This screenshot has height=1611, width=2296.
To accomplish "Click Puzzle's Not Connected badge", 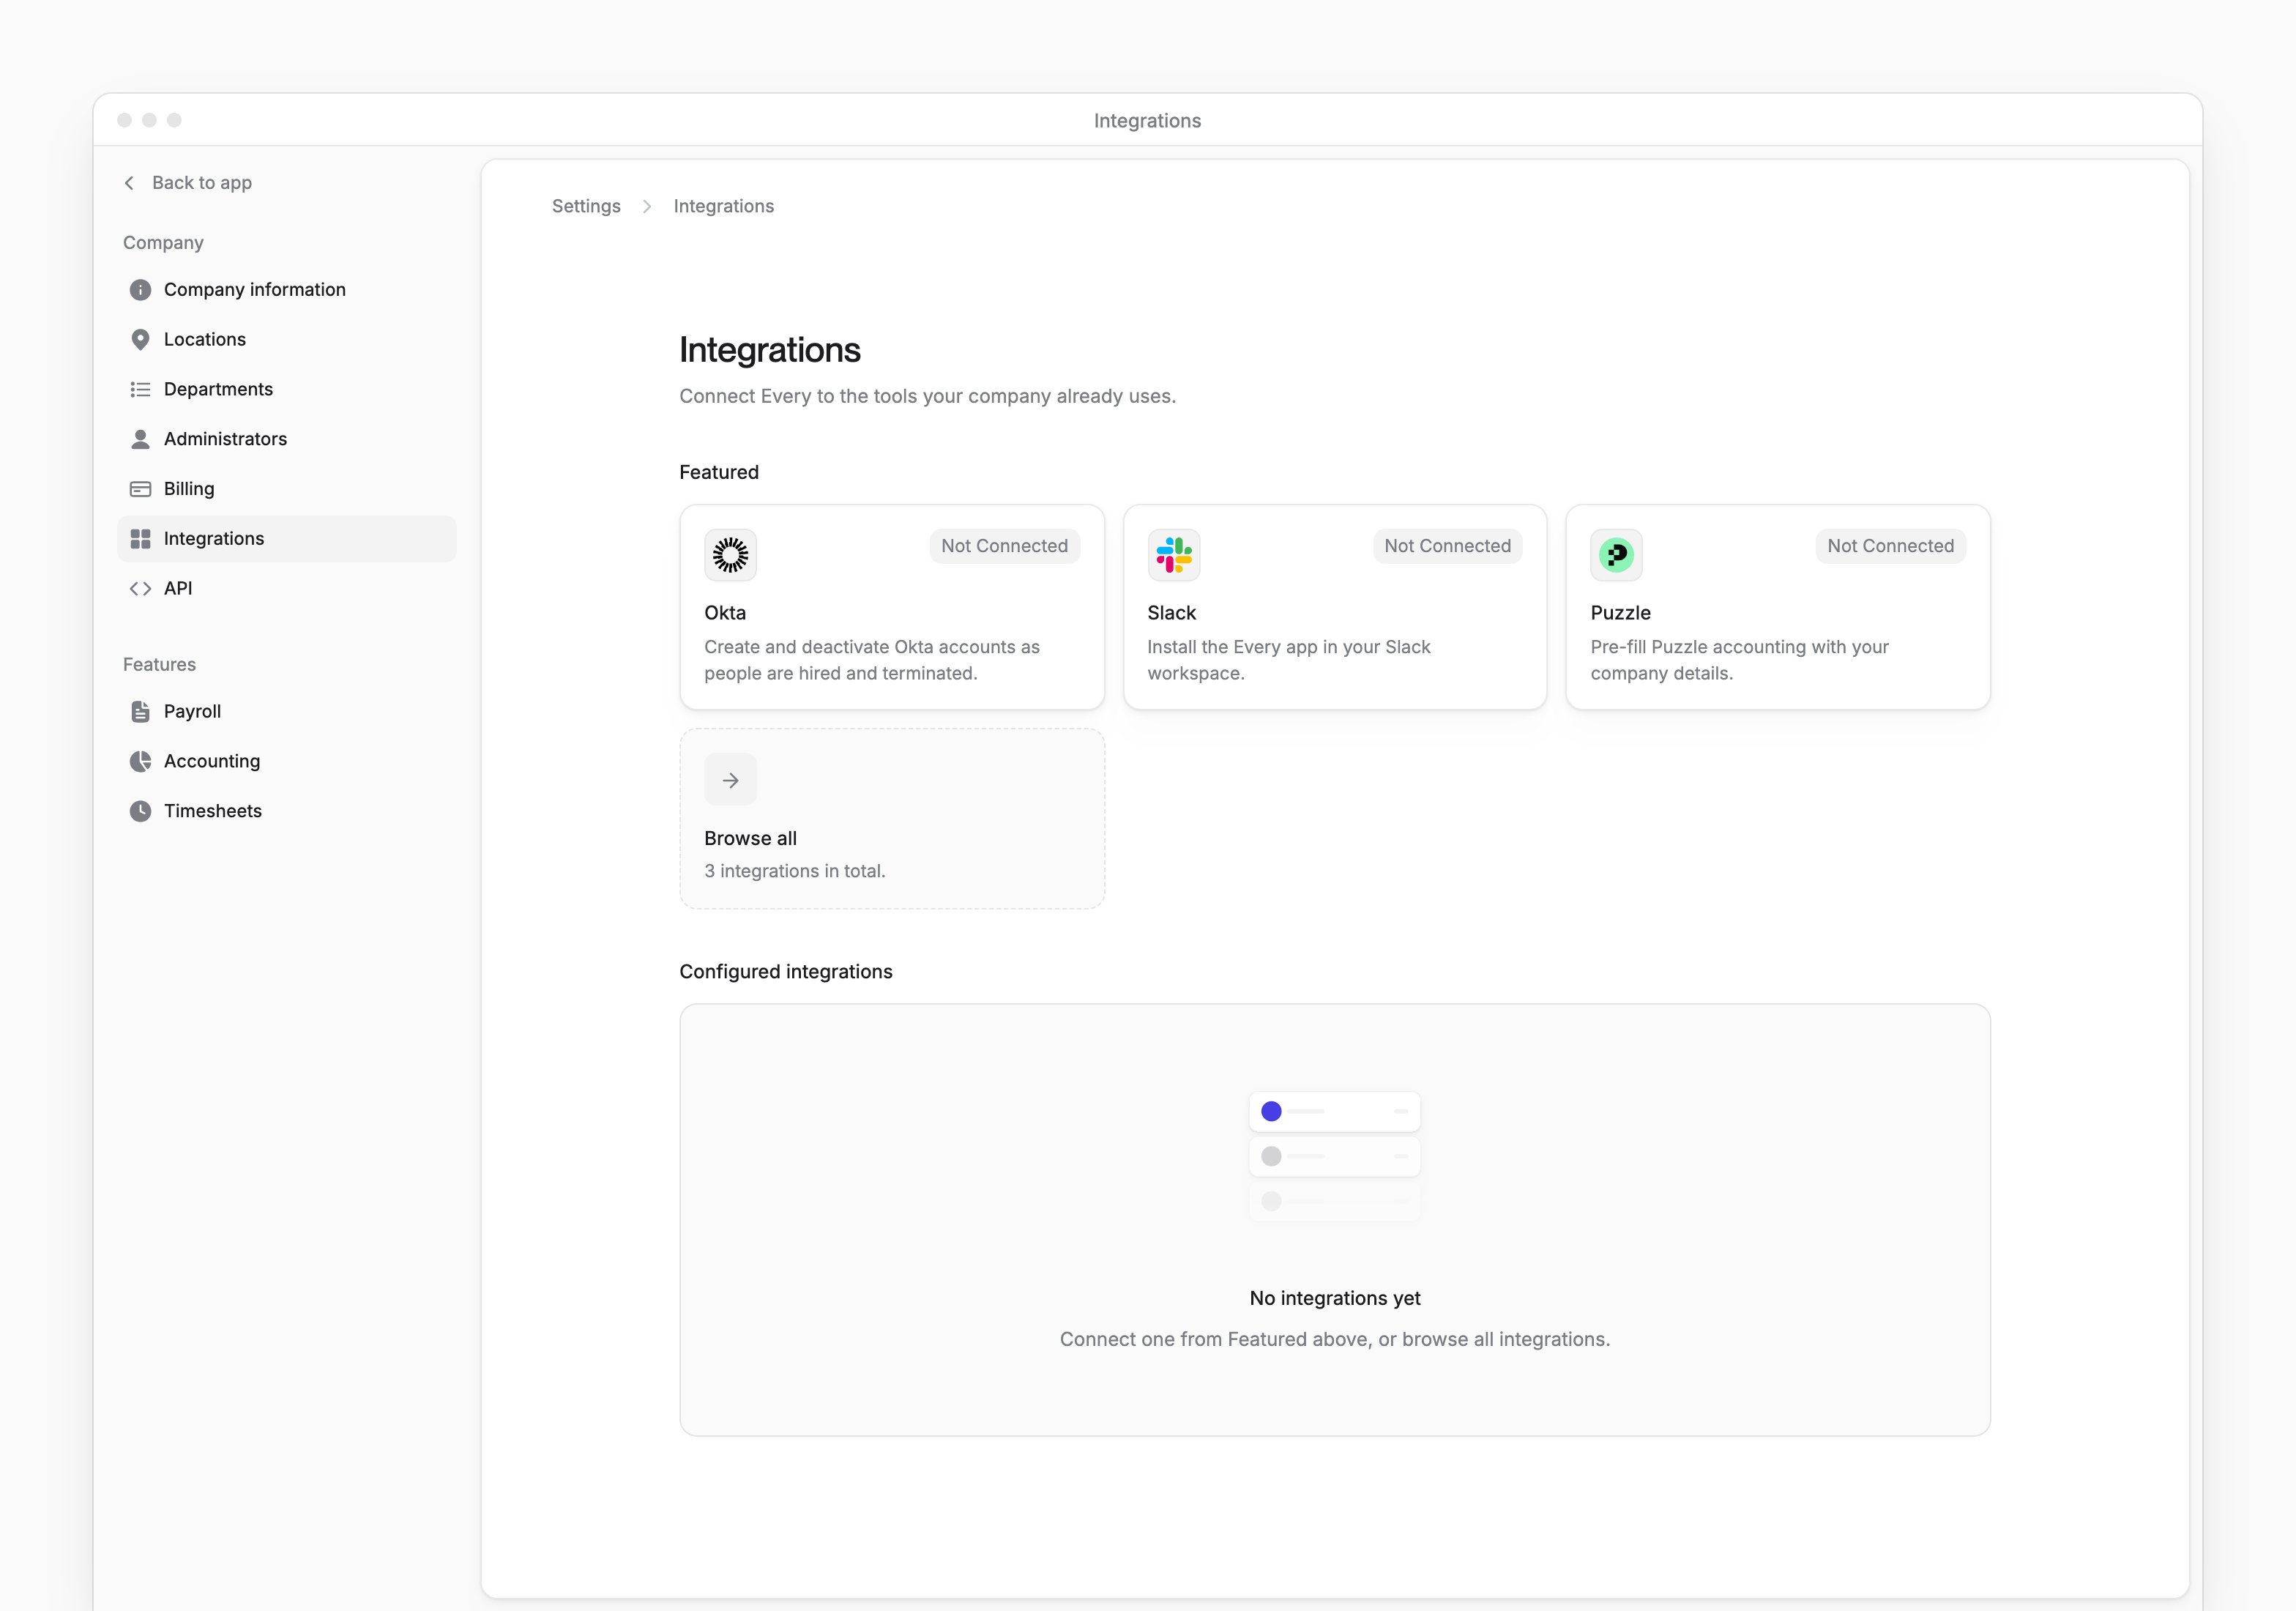I will coord(1890,546).
